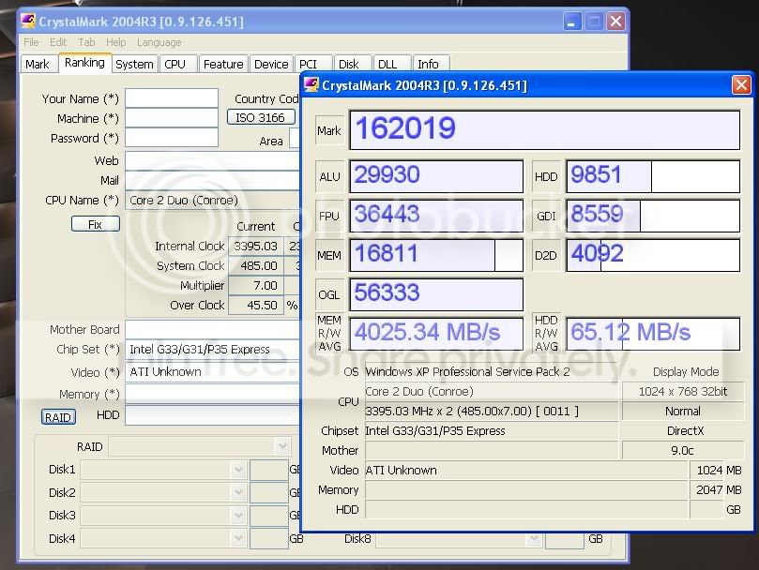Expand the Disk8 dropdown

point(534,538)
